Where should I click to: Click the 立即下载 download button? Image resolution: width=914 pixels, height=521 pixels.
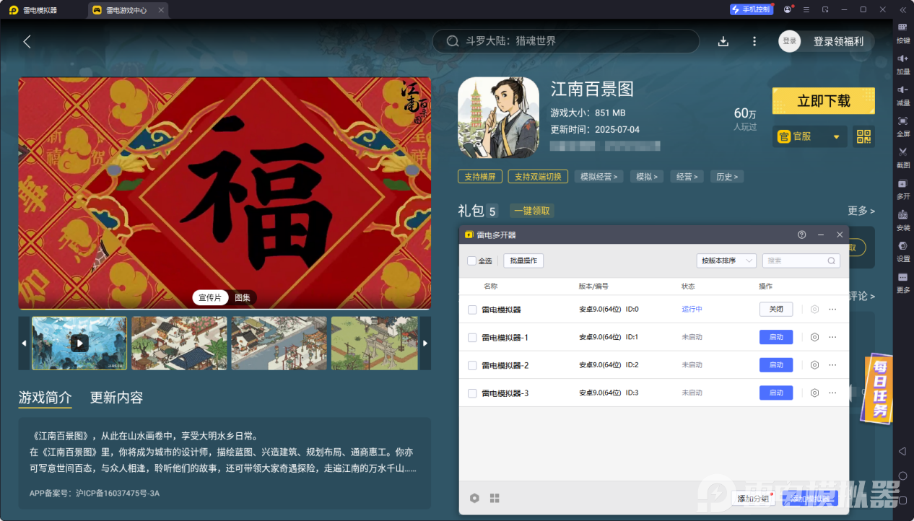823,101
